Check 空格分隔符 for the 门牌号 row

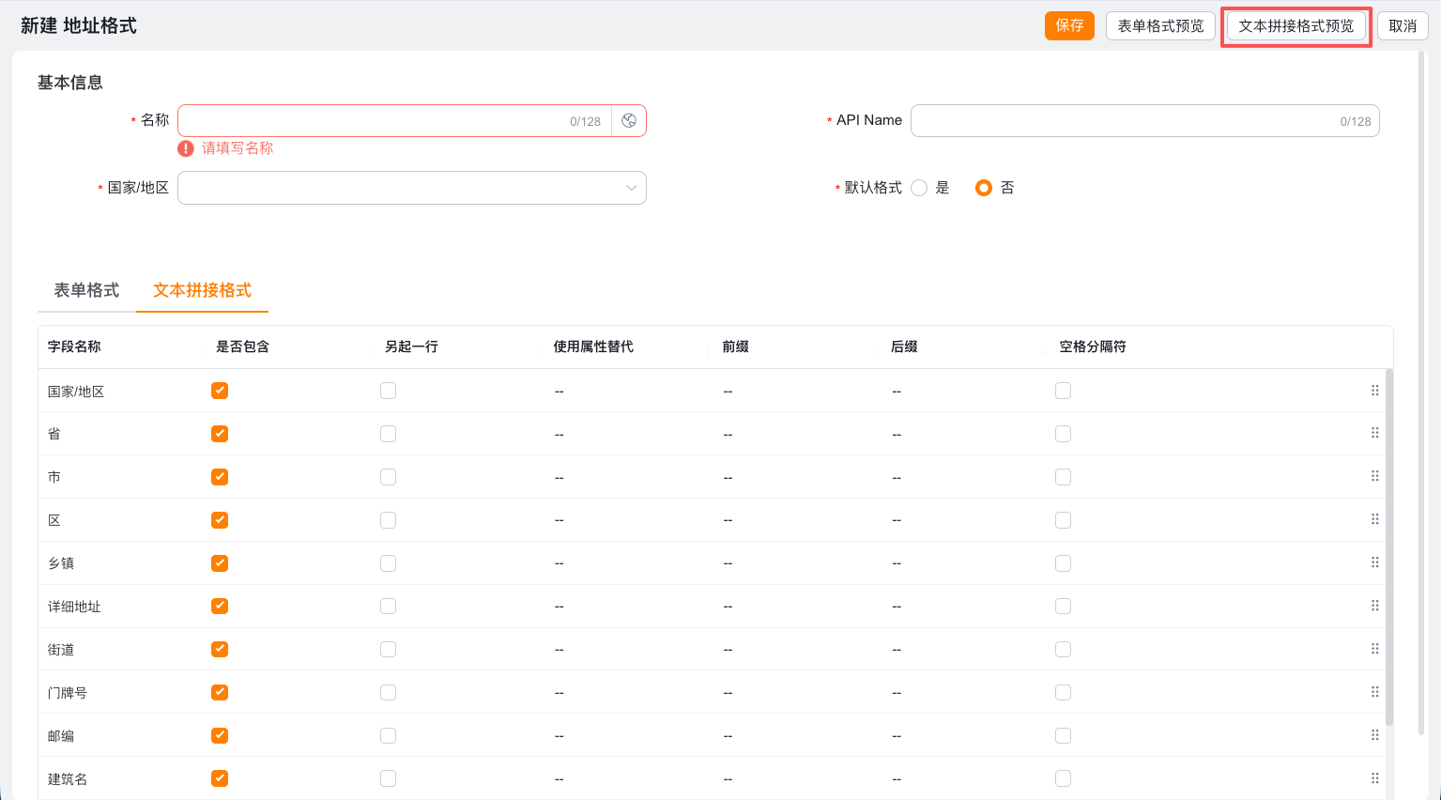[x=1063, y=692]
